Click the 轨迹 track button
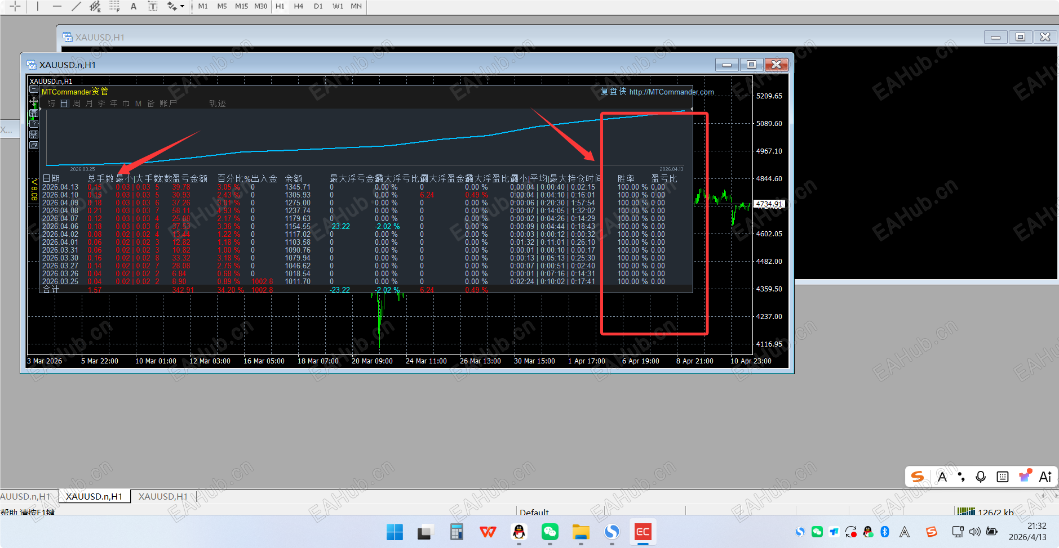1059x548 pixels. [218, 104]
